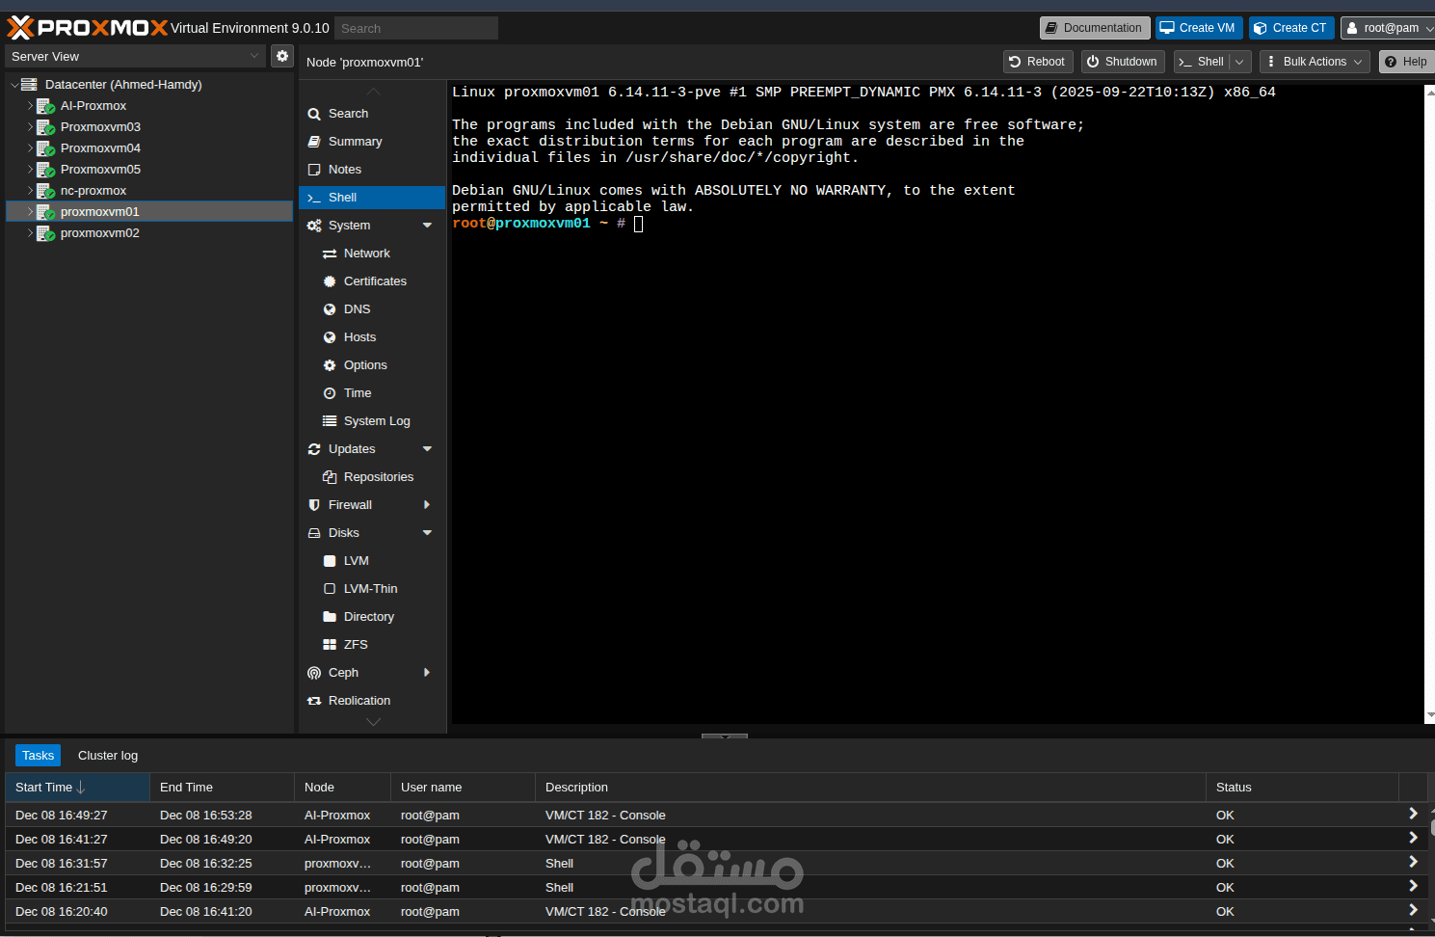The image size is (1435, 937).
Task: Switch to the Tasks tab
Action: coord(39,756)
